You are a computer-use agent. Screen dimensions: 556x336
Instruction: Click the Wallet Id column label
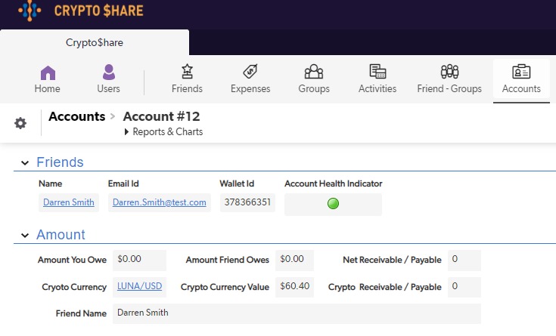[x=237, y=183]
